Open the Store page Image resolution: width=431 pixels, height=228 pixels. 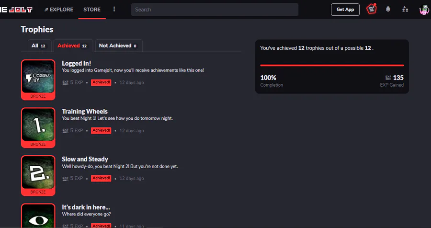pos(92,10)
